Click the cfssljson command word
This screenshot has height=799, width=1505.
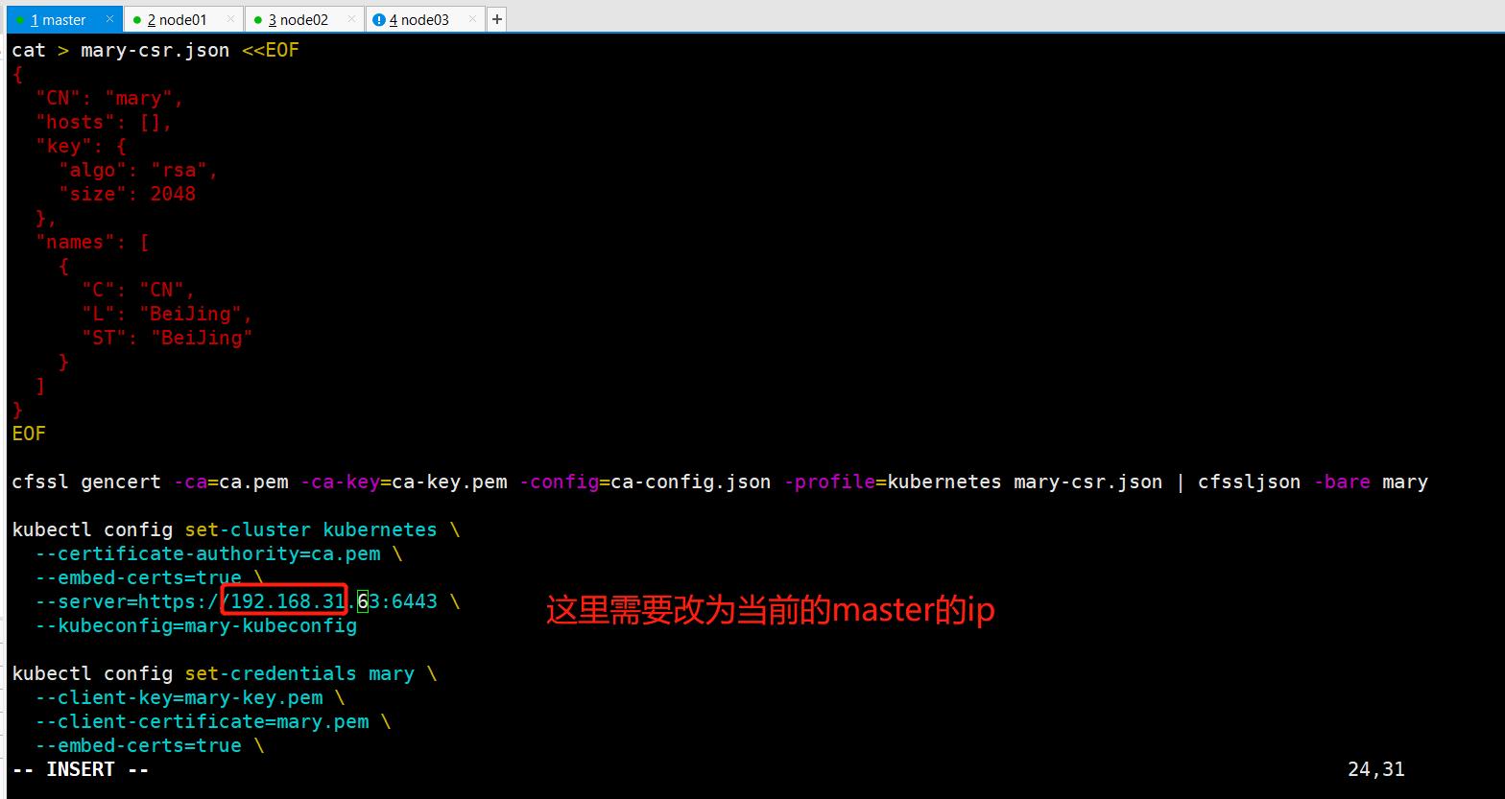pos(1249,482)
